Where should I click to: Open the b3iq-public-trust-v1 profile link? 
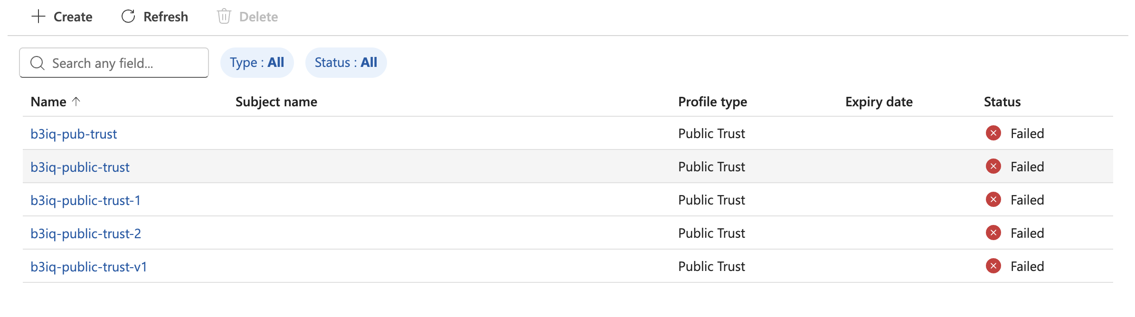(89, 267)
